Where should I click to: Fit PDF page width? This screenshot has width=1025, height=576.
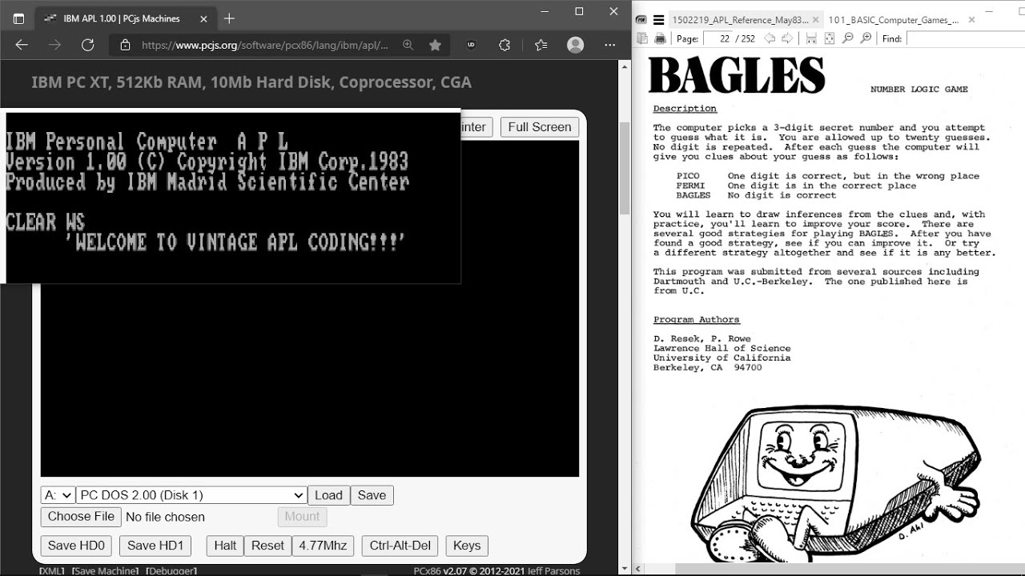[x=811, y=38]
